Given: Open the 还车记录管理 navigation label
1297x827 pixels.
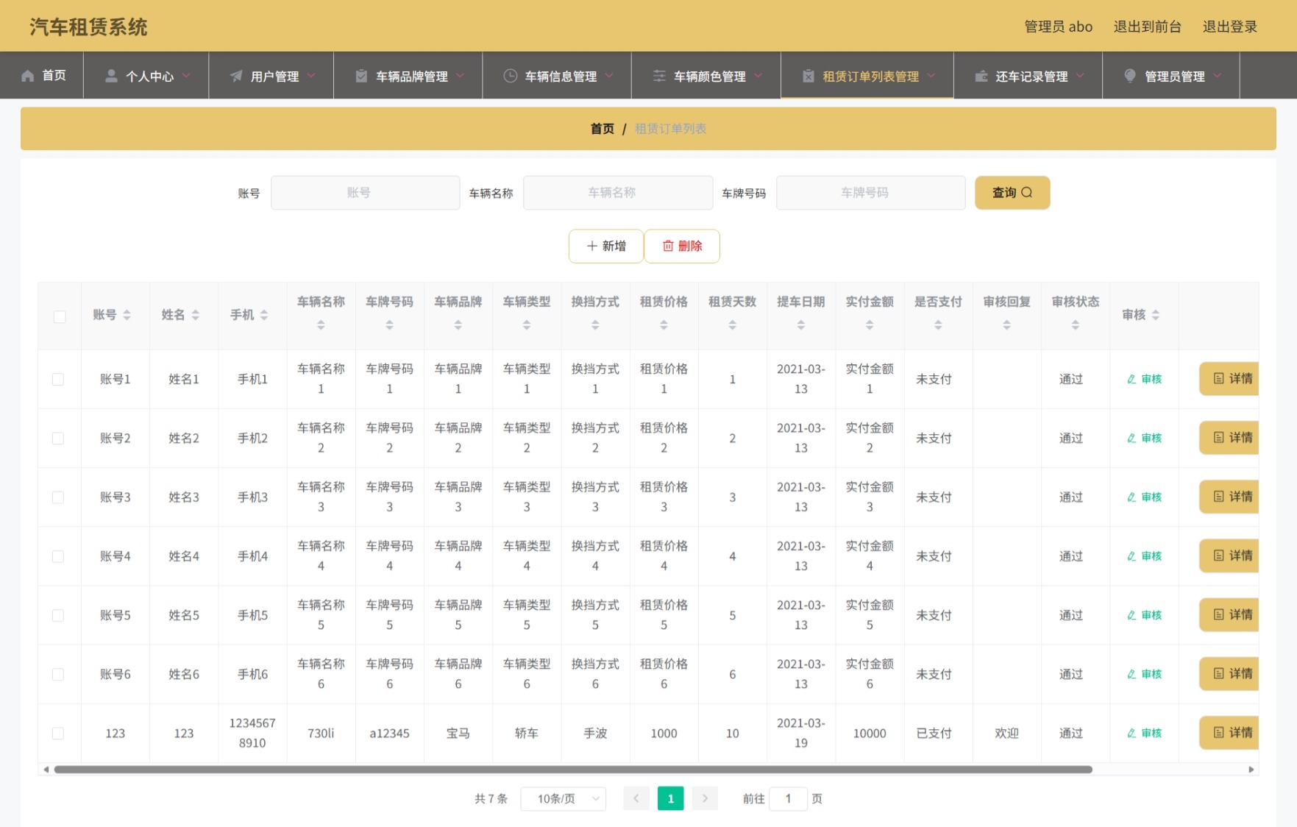Looking at the screenshot, I should (1031, 77).
